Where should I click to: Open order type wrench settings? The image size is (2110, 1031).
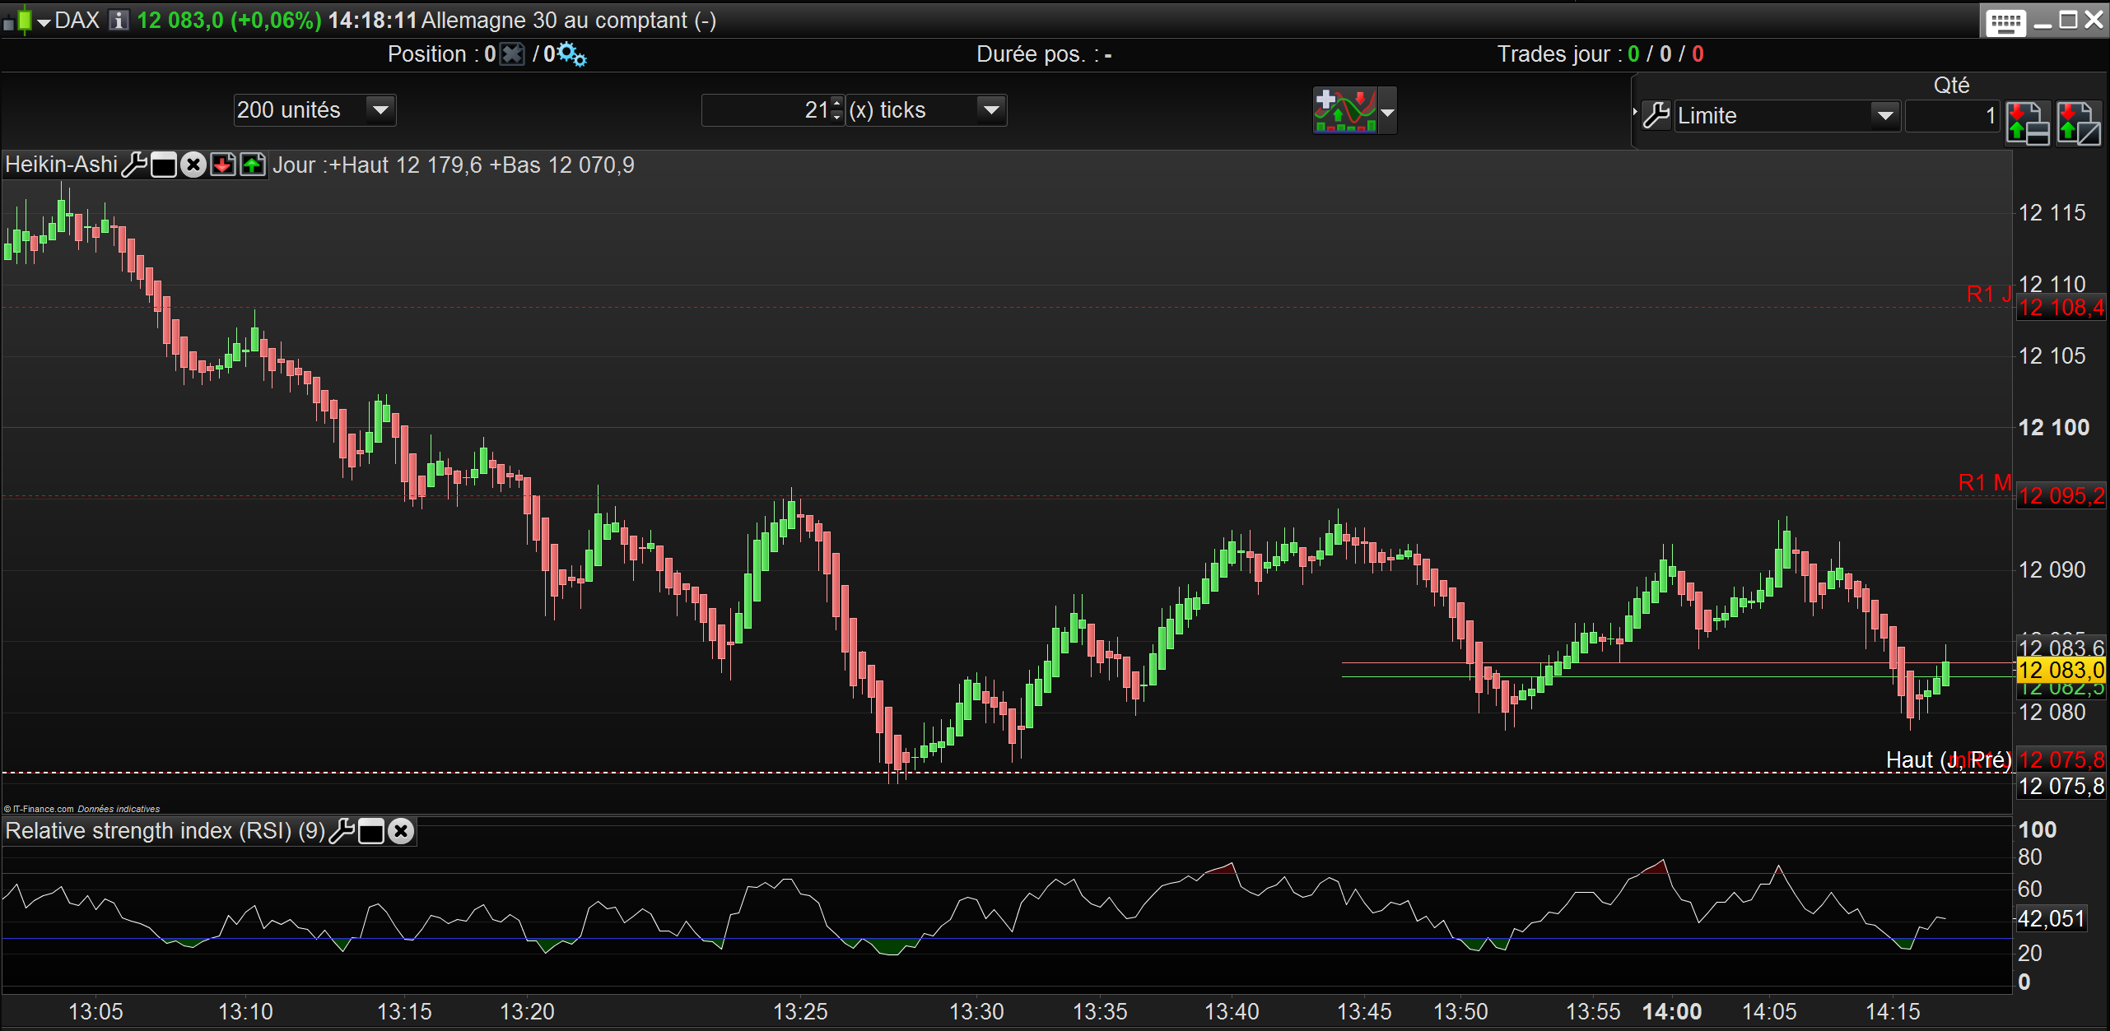[x=1656, y=116]
